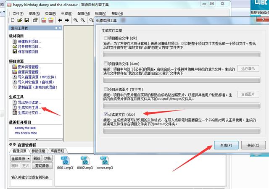The image size is (269, 189).
Task: Open the 全部音源 dropdown
Action: [20, 158]
